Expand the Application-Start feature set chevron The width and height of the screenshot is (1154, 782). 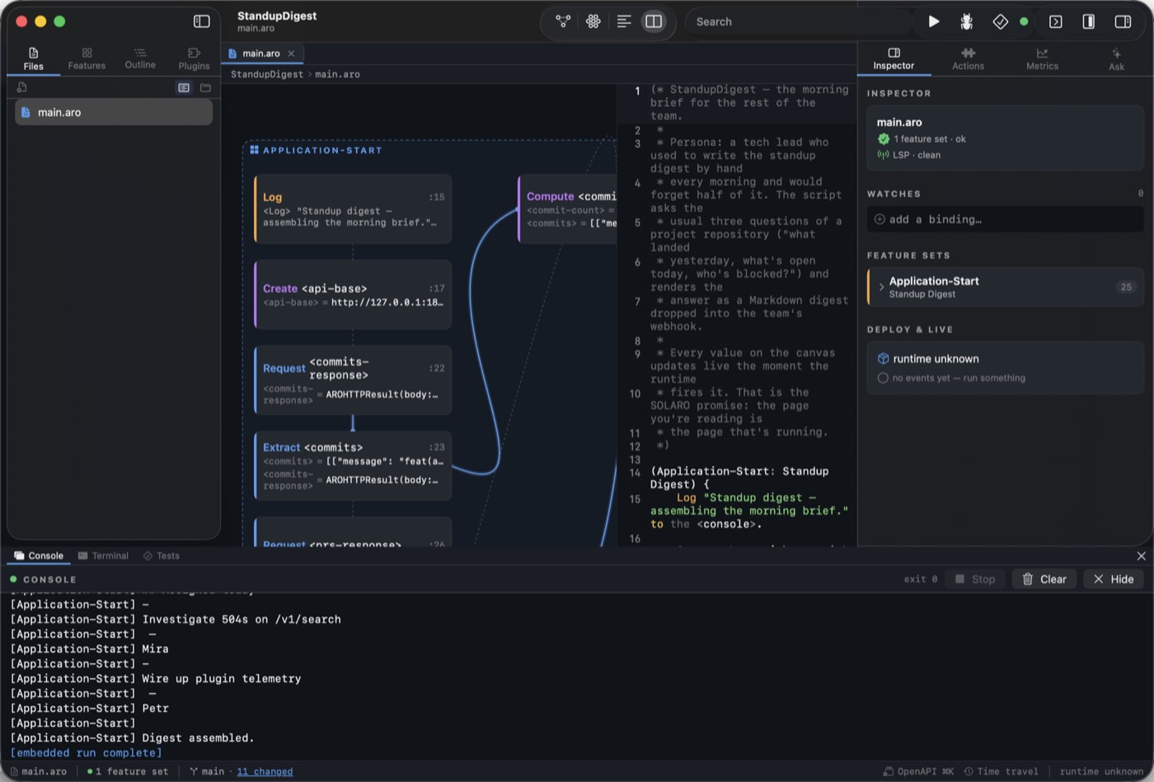pyautogui.click(x=881, y=287)
